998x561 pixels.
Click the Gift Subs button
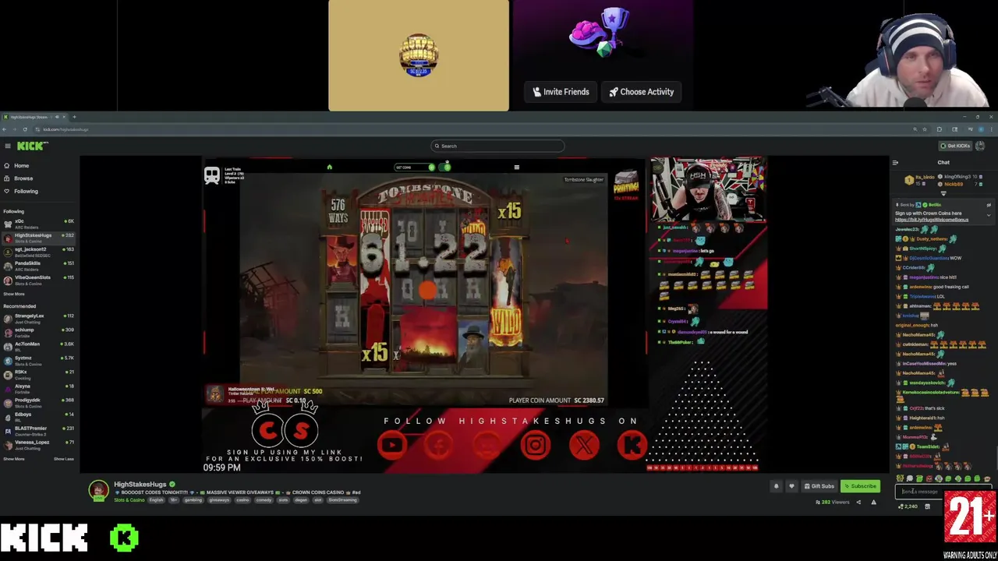pyautogui.click(x=819, y=486)
